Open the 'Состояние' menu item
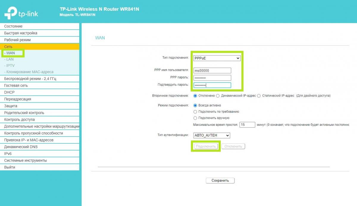 click(13, 26)
